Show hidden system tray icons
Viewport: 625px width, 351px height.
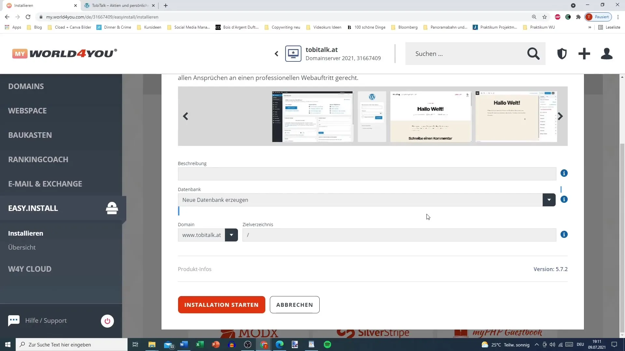pos(536,344)
